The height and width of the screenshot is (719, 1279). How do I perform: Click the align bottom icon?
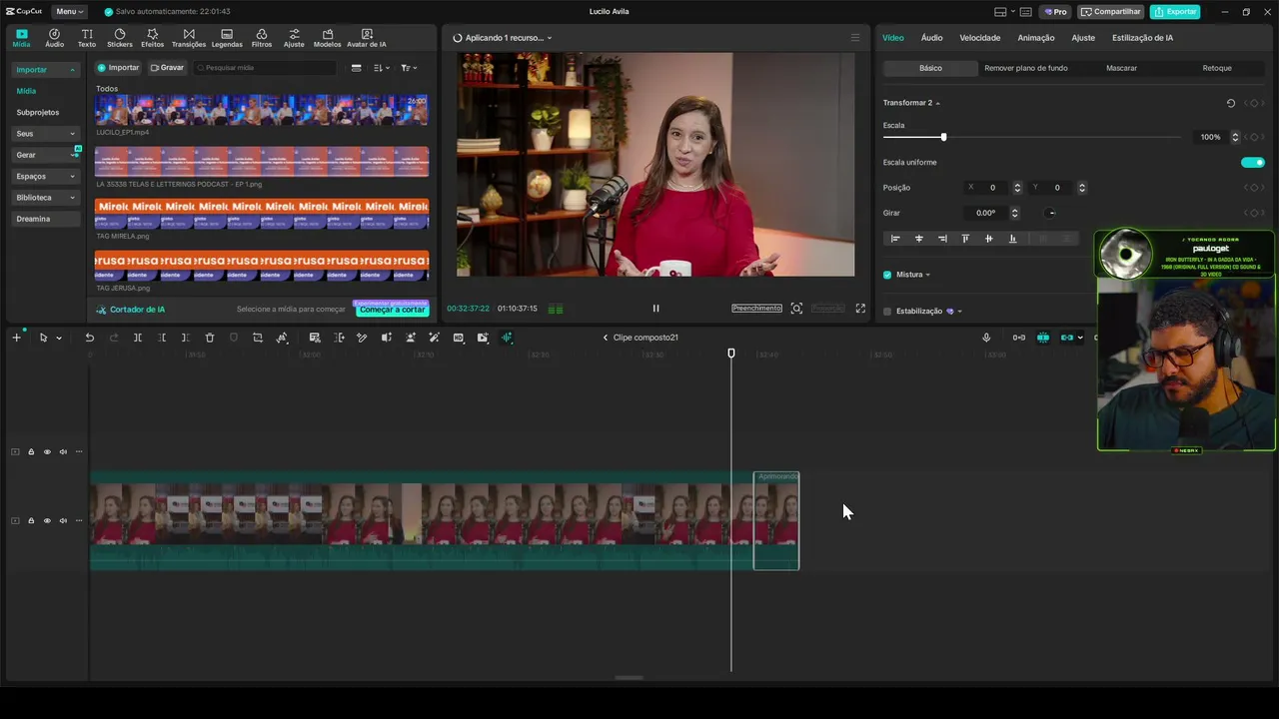(x=1012, y=239)
